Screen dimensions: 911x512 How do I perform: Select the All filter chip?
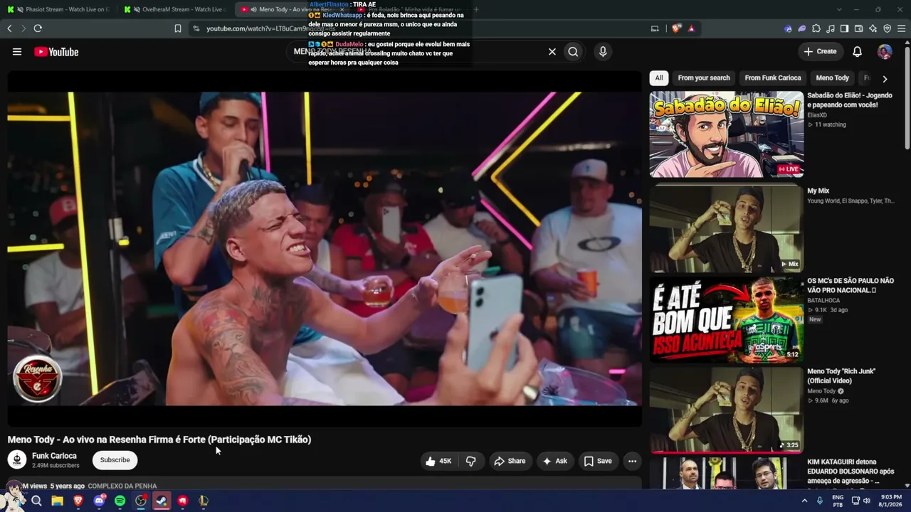[x=659, y=78]
